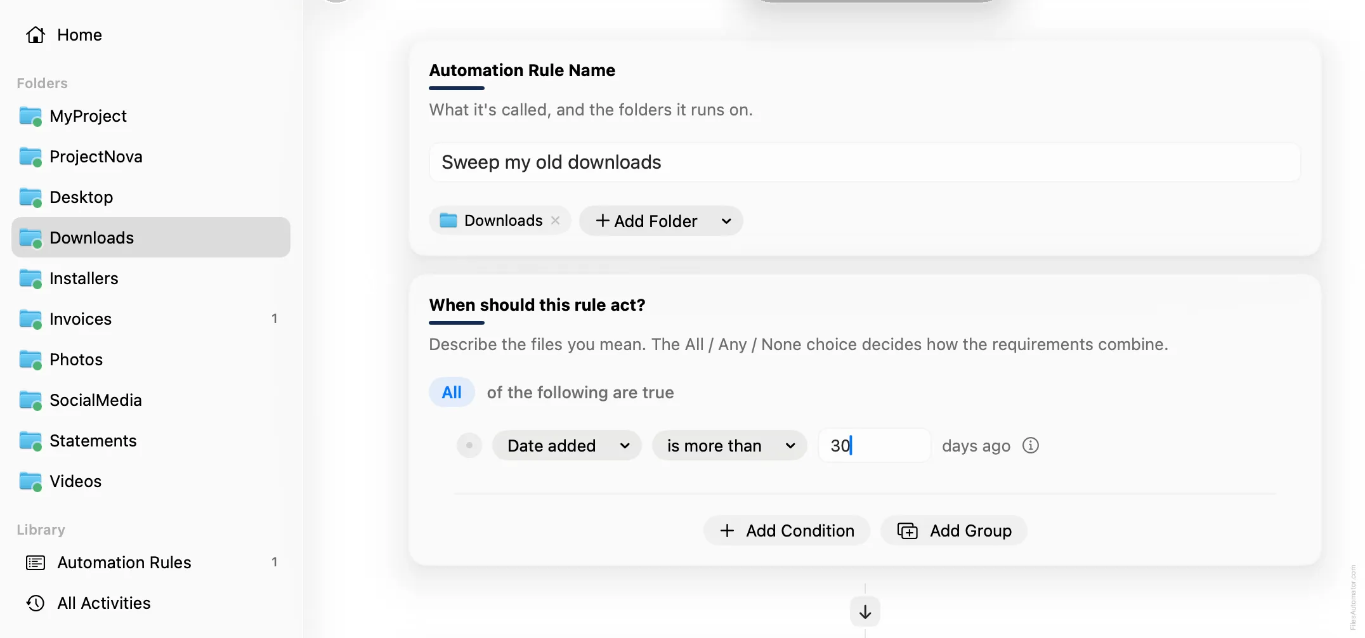Screen dimensions: 1365x638
Task: Open the ProjectNova folder icon
Action: [x=30, y=157]
